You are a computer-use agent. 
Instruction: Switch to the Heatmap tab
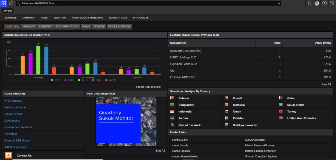pyautogui.click(x=29, y=27)
